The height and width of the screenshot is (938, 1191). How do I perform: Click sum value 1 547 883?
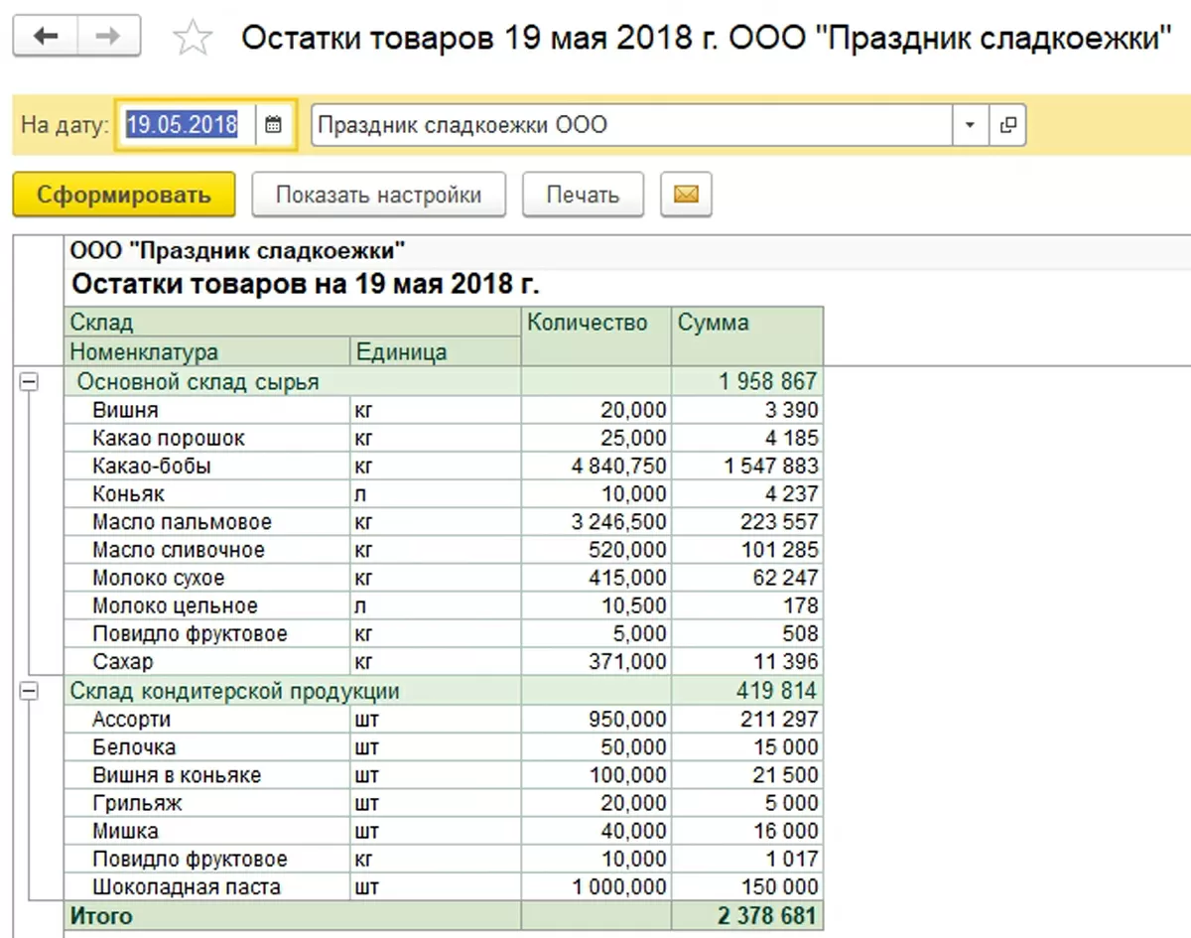coord(771,466)
